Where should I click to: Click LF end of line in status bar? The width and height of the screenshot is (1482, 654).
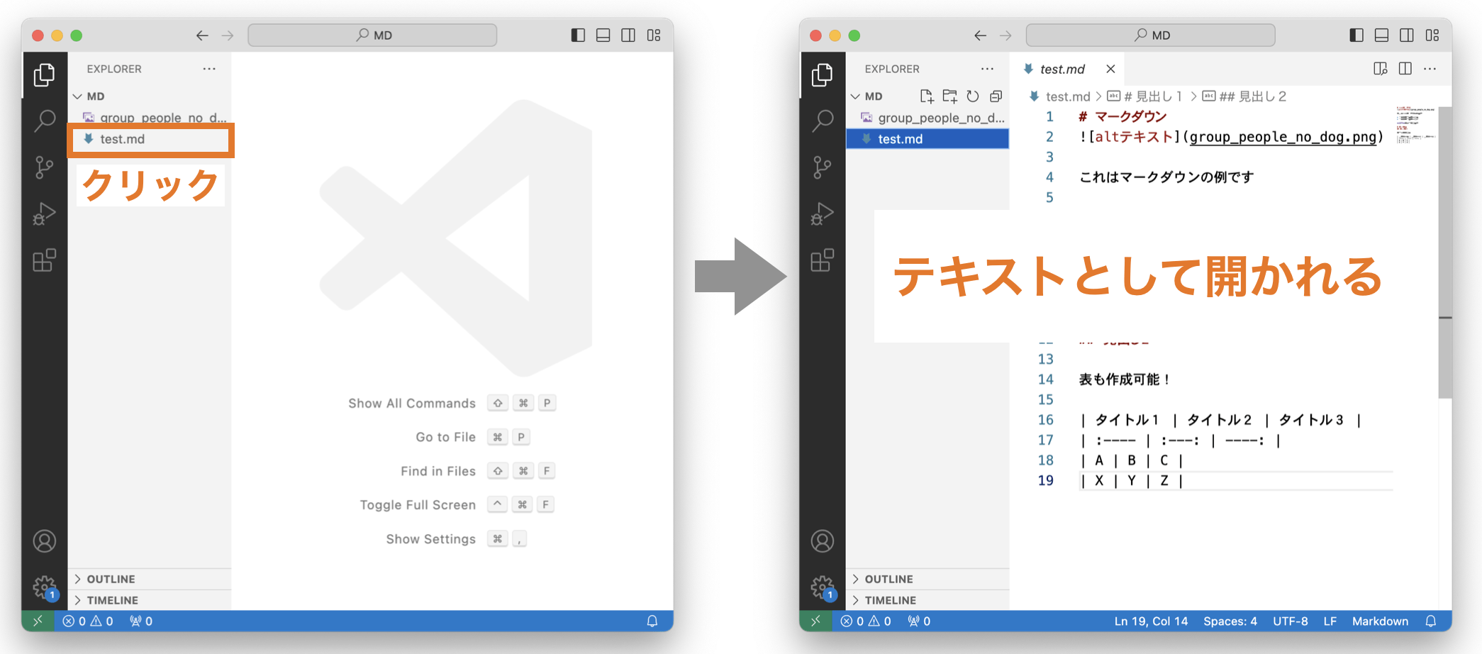[x=1330, y=621]
